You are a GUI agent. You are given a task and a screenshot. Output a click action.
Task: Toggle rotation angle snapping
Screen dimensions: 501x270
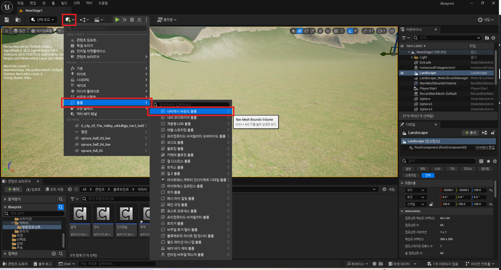[350, 31]
